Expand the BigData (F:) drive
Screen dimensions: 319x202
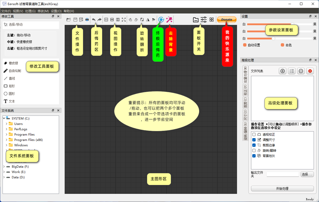(4, 167)
